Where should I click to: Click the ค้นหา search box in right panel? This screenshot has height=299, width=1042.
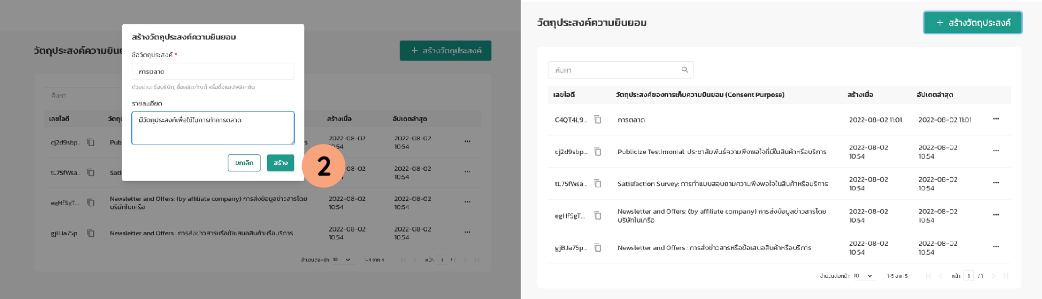[x=614, y=70]
